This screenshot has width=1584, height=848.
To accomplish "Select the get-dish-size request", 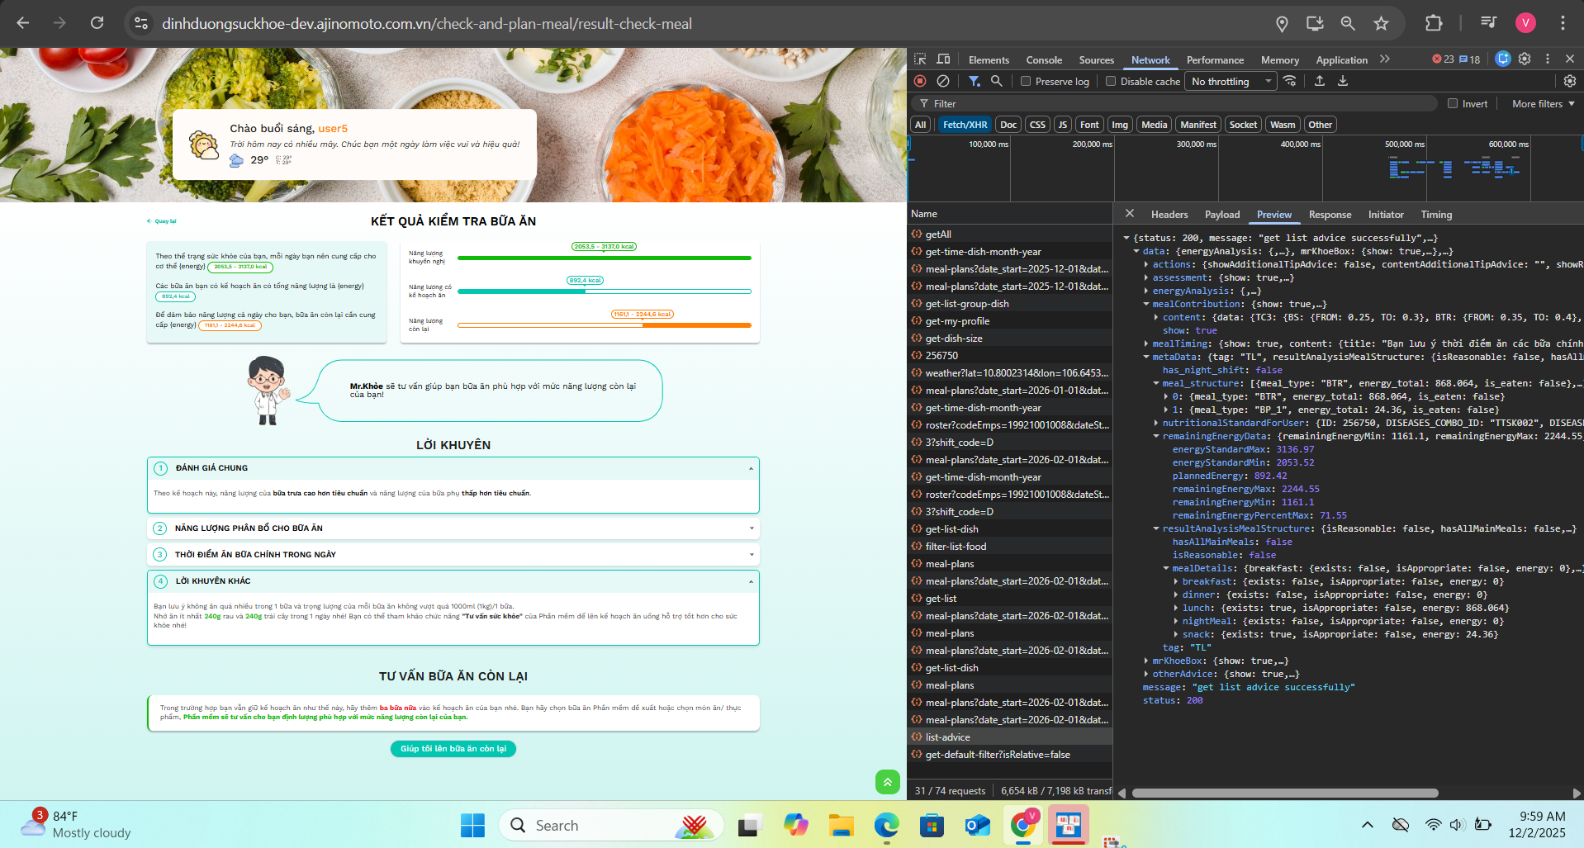I will 1009,339.
